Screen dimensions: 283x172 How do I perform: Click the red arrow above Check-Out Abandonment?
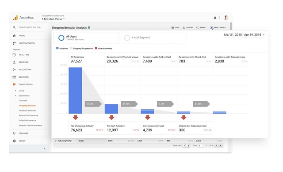(184, 118)
